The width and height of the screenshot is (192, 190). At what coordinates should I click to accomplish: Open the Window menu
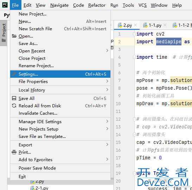coord(159,5)
